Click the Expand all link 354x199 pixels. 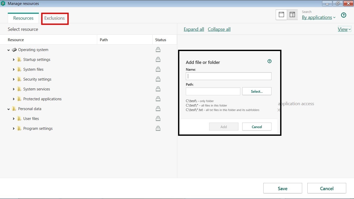coord(194,29)
